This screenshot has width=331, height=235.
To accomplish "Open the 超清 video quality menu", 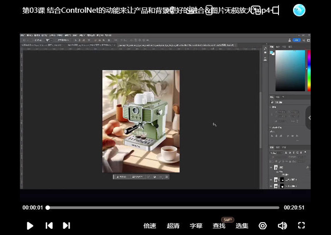I will click(x=173, y=226).
